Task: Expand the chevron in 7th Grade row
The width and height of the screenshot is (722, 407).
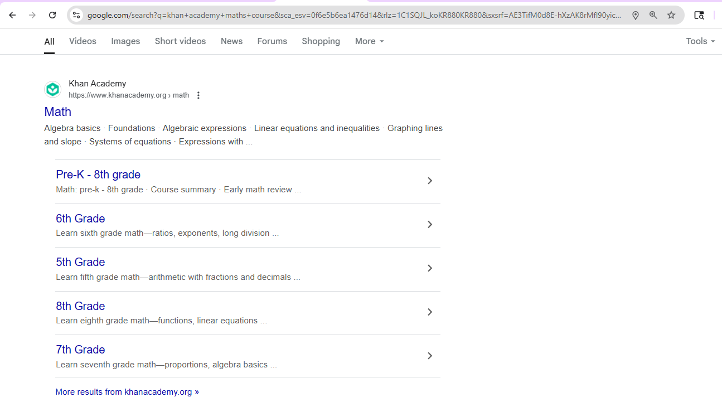Action: (x=430, y=356)
